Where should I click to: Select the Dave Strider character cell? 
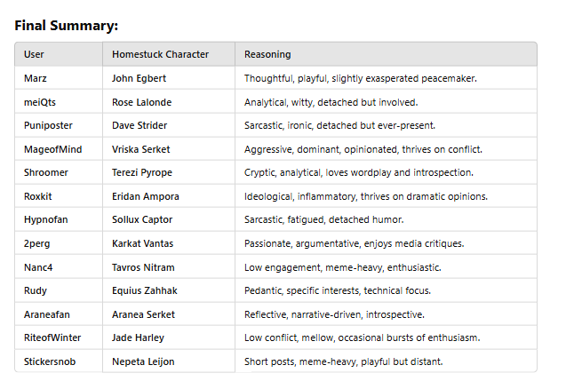click(140, 125)
